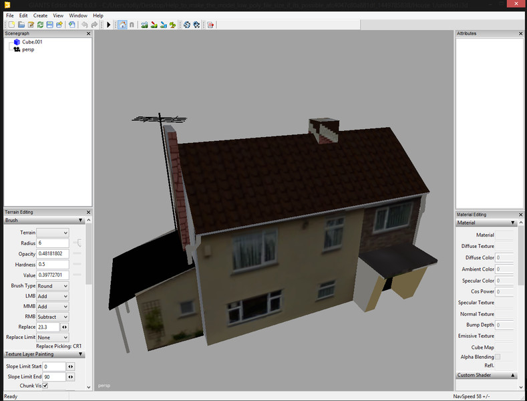Click the New file toolbar icon

[10, 25]
